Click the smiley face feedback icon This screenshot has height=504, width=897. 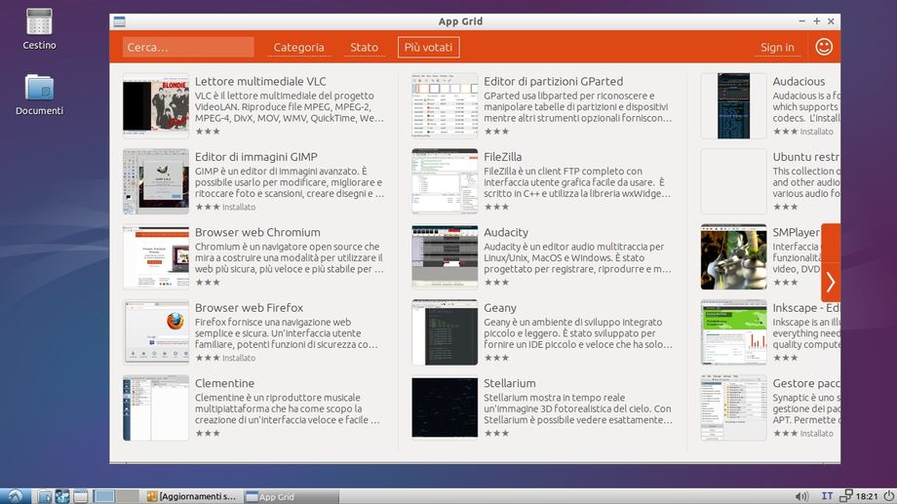(x=824, y=47)
